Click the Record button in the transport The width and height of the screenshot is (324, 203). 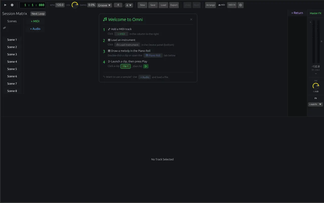[12, 5]
